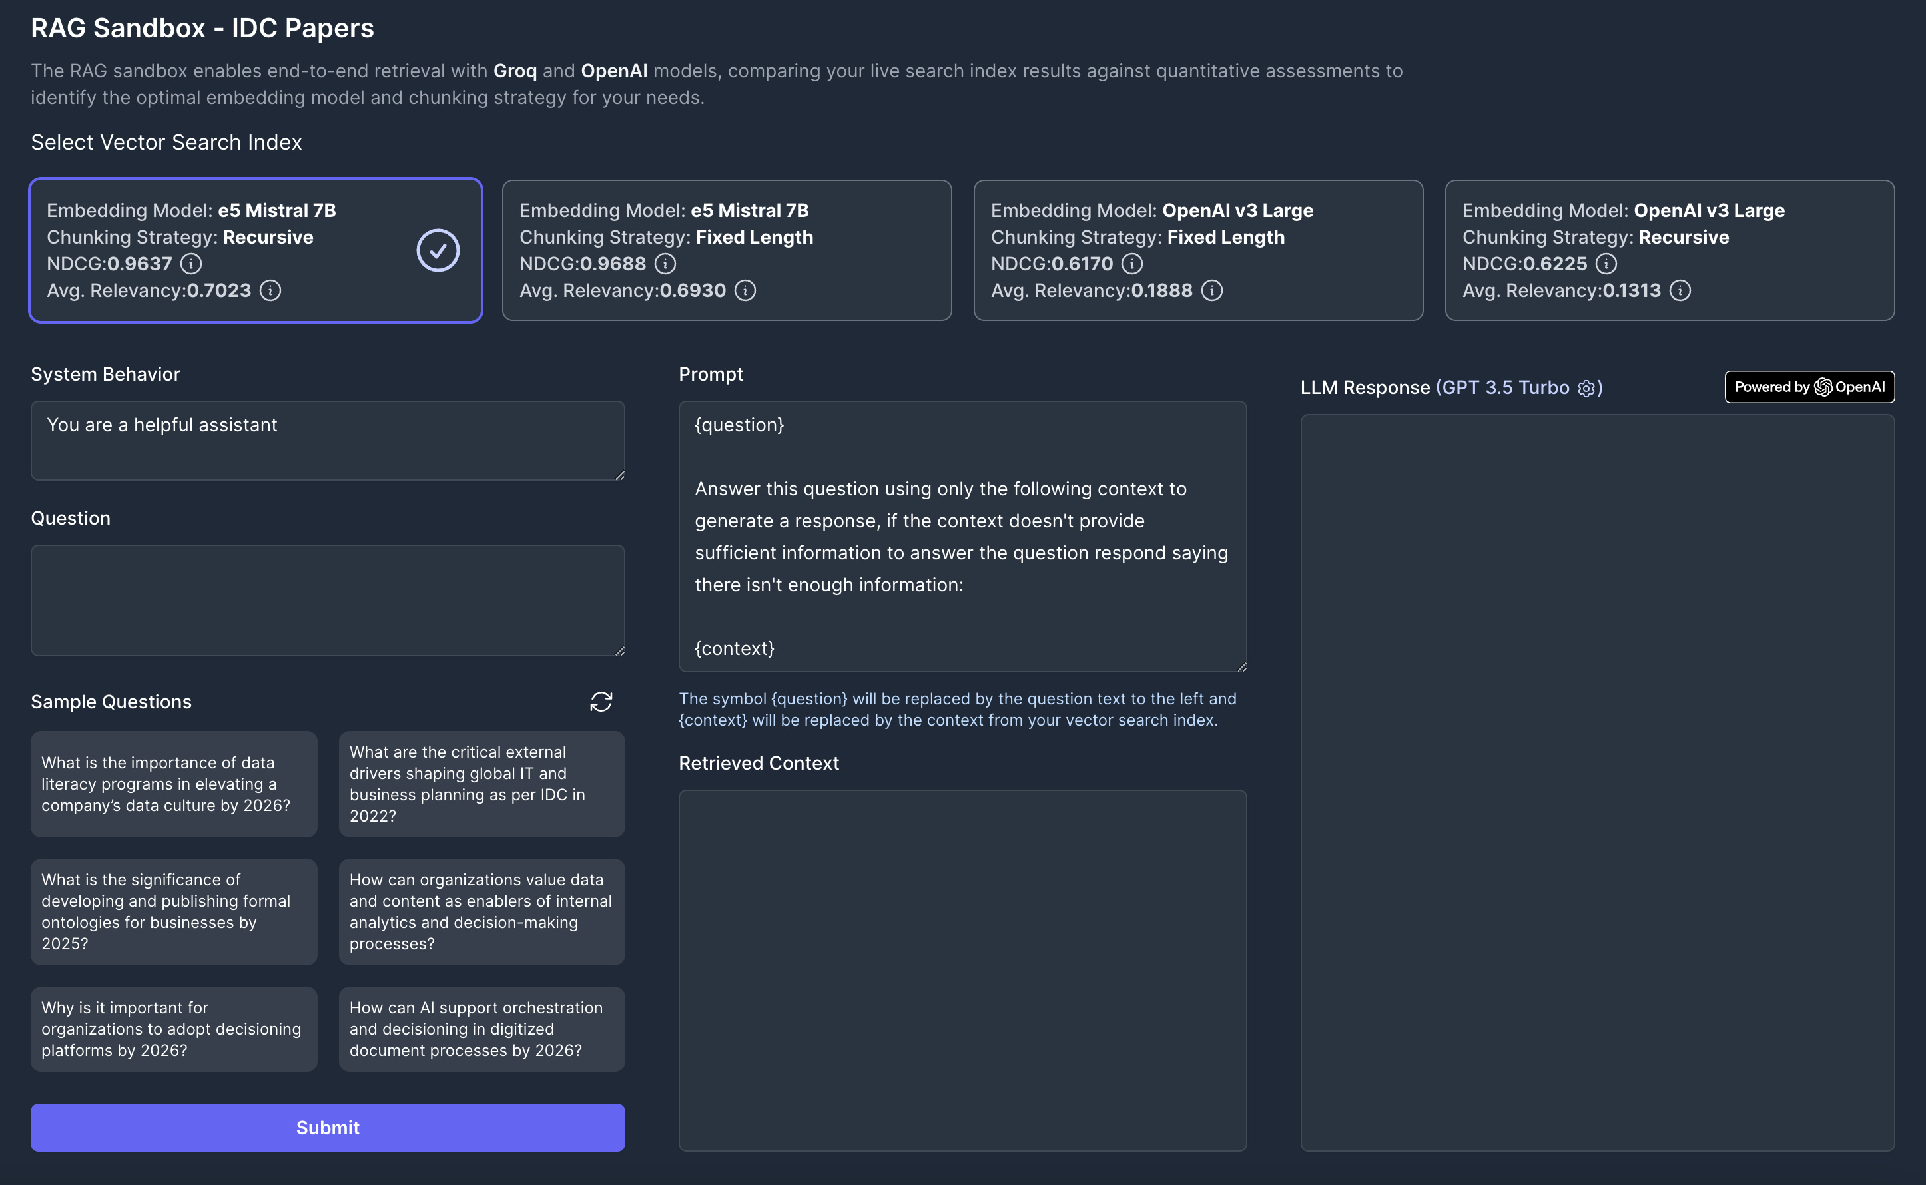Select OpenAI v3 Large Fixed Length index
The image size is (1926, 1185).
point(1198,250)
